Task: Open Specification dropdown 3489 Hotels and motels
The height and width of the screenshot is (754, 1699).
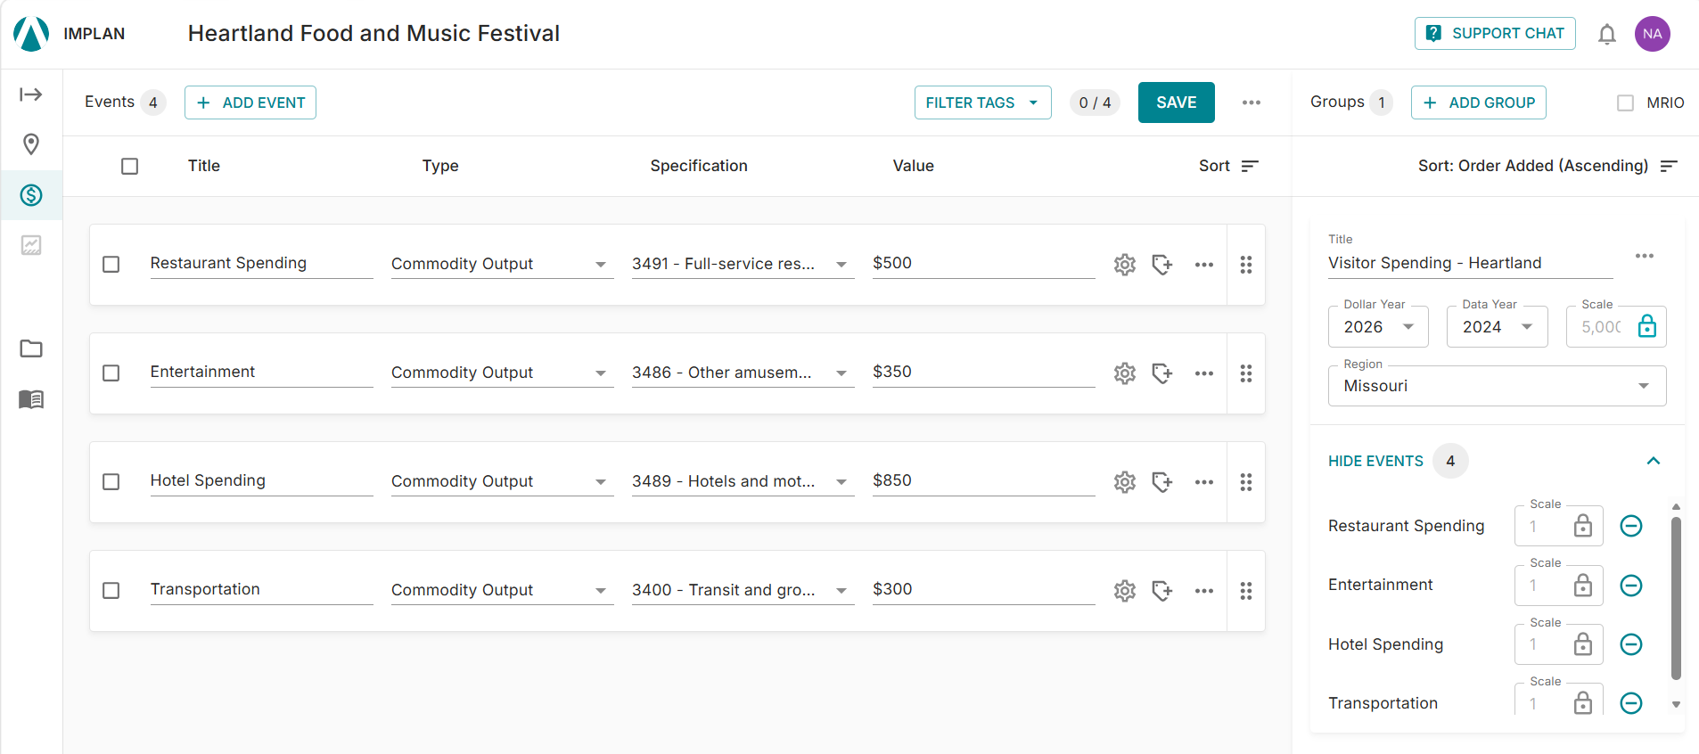Action: coord(743,482)
